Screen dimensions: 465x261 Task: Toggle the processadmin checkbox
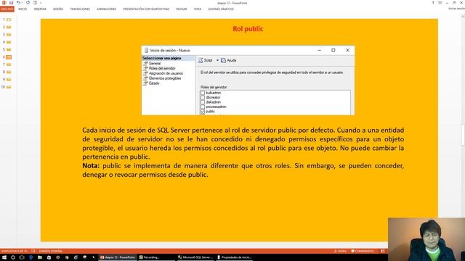pos(203,107)
